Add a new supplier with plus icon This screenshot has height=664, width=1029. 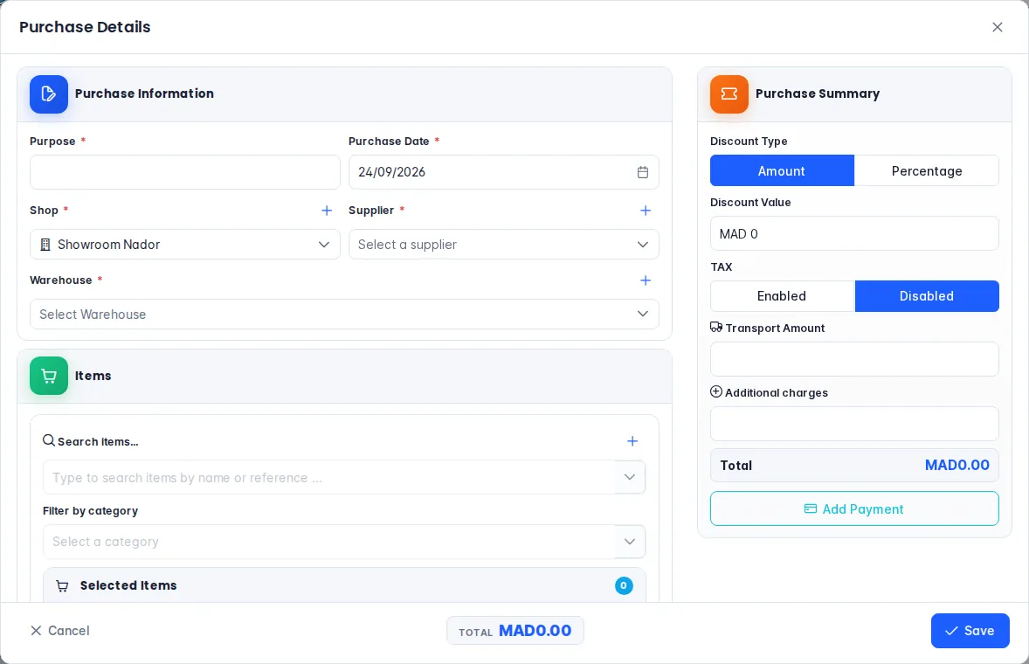[646, 211]
